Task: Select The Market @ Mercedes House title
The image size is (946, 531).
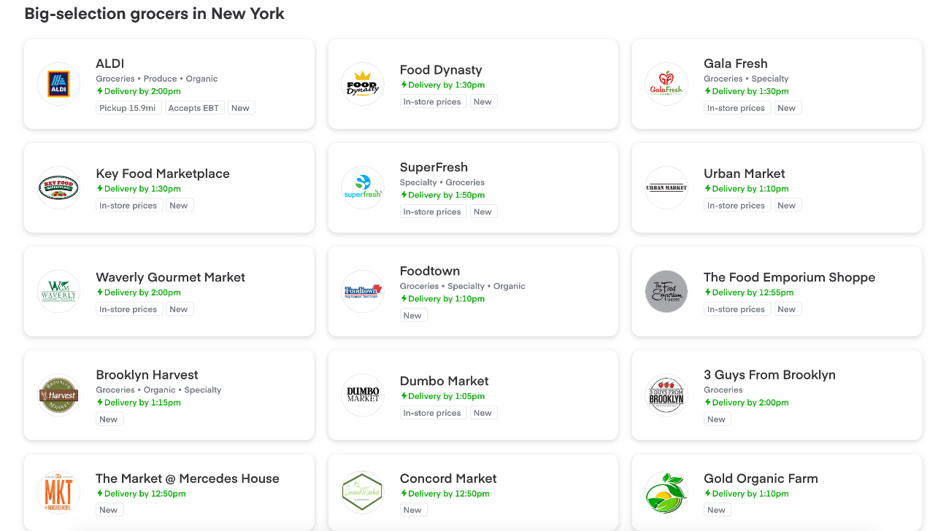Action: pos(188,478)
